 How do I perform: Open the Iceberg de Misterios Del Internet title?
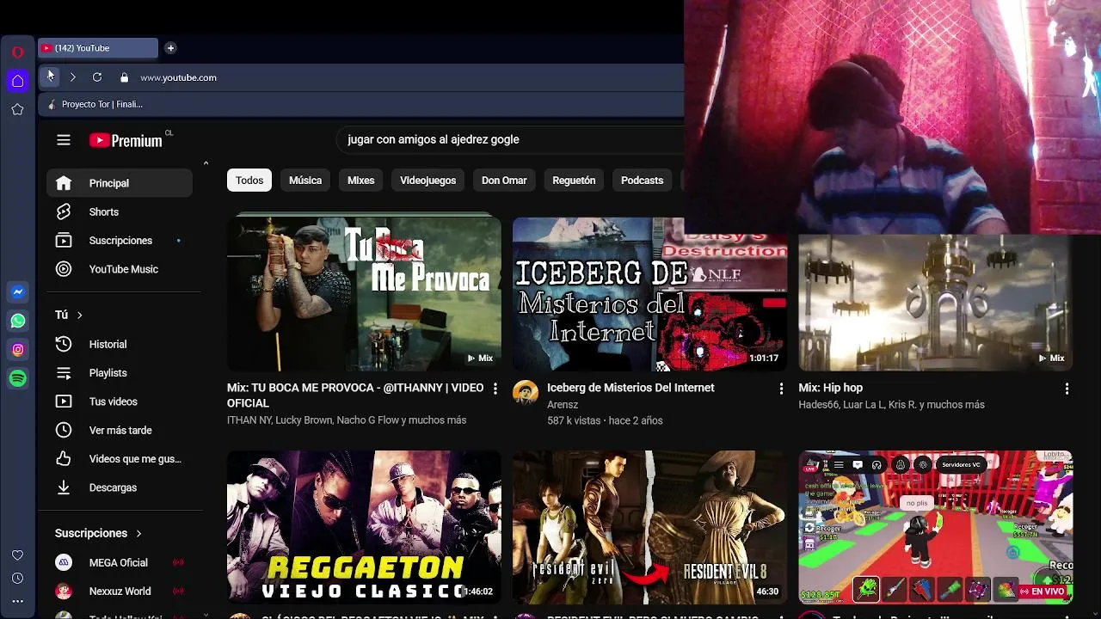click(630, 388)
